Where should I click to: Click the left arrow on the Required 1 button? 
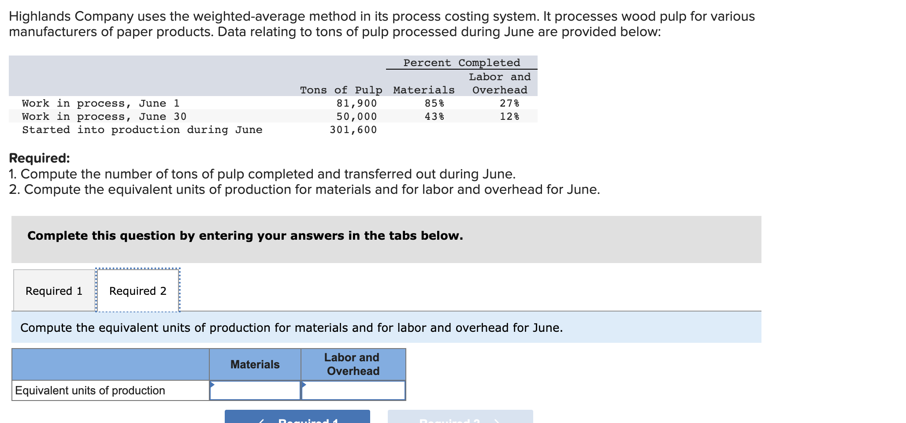pyautogui.click(x=264, y=420)
